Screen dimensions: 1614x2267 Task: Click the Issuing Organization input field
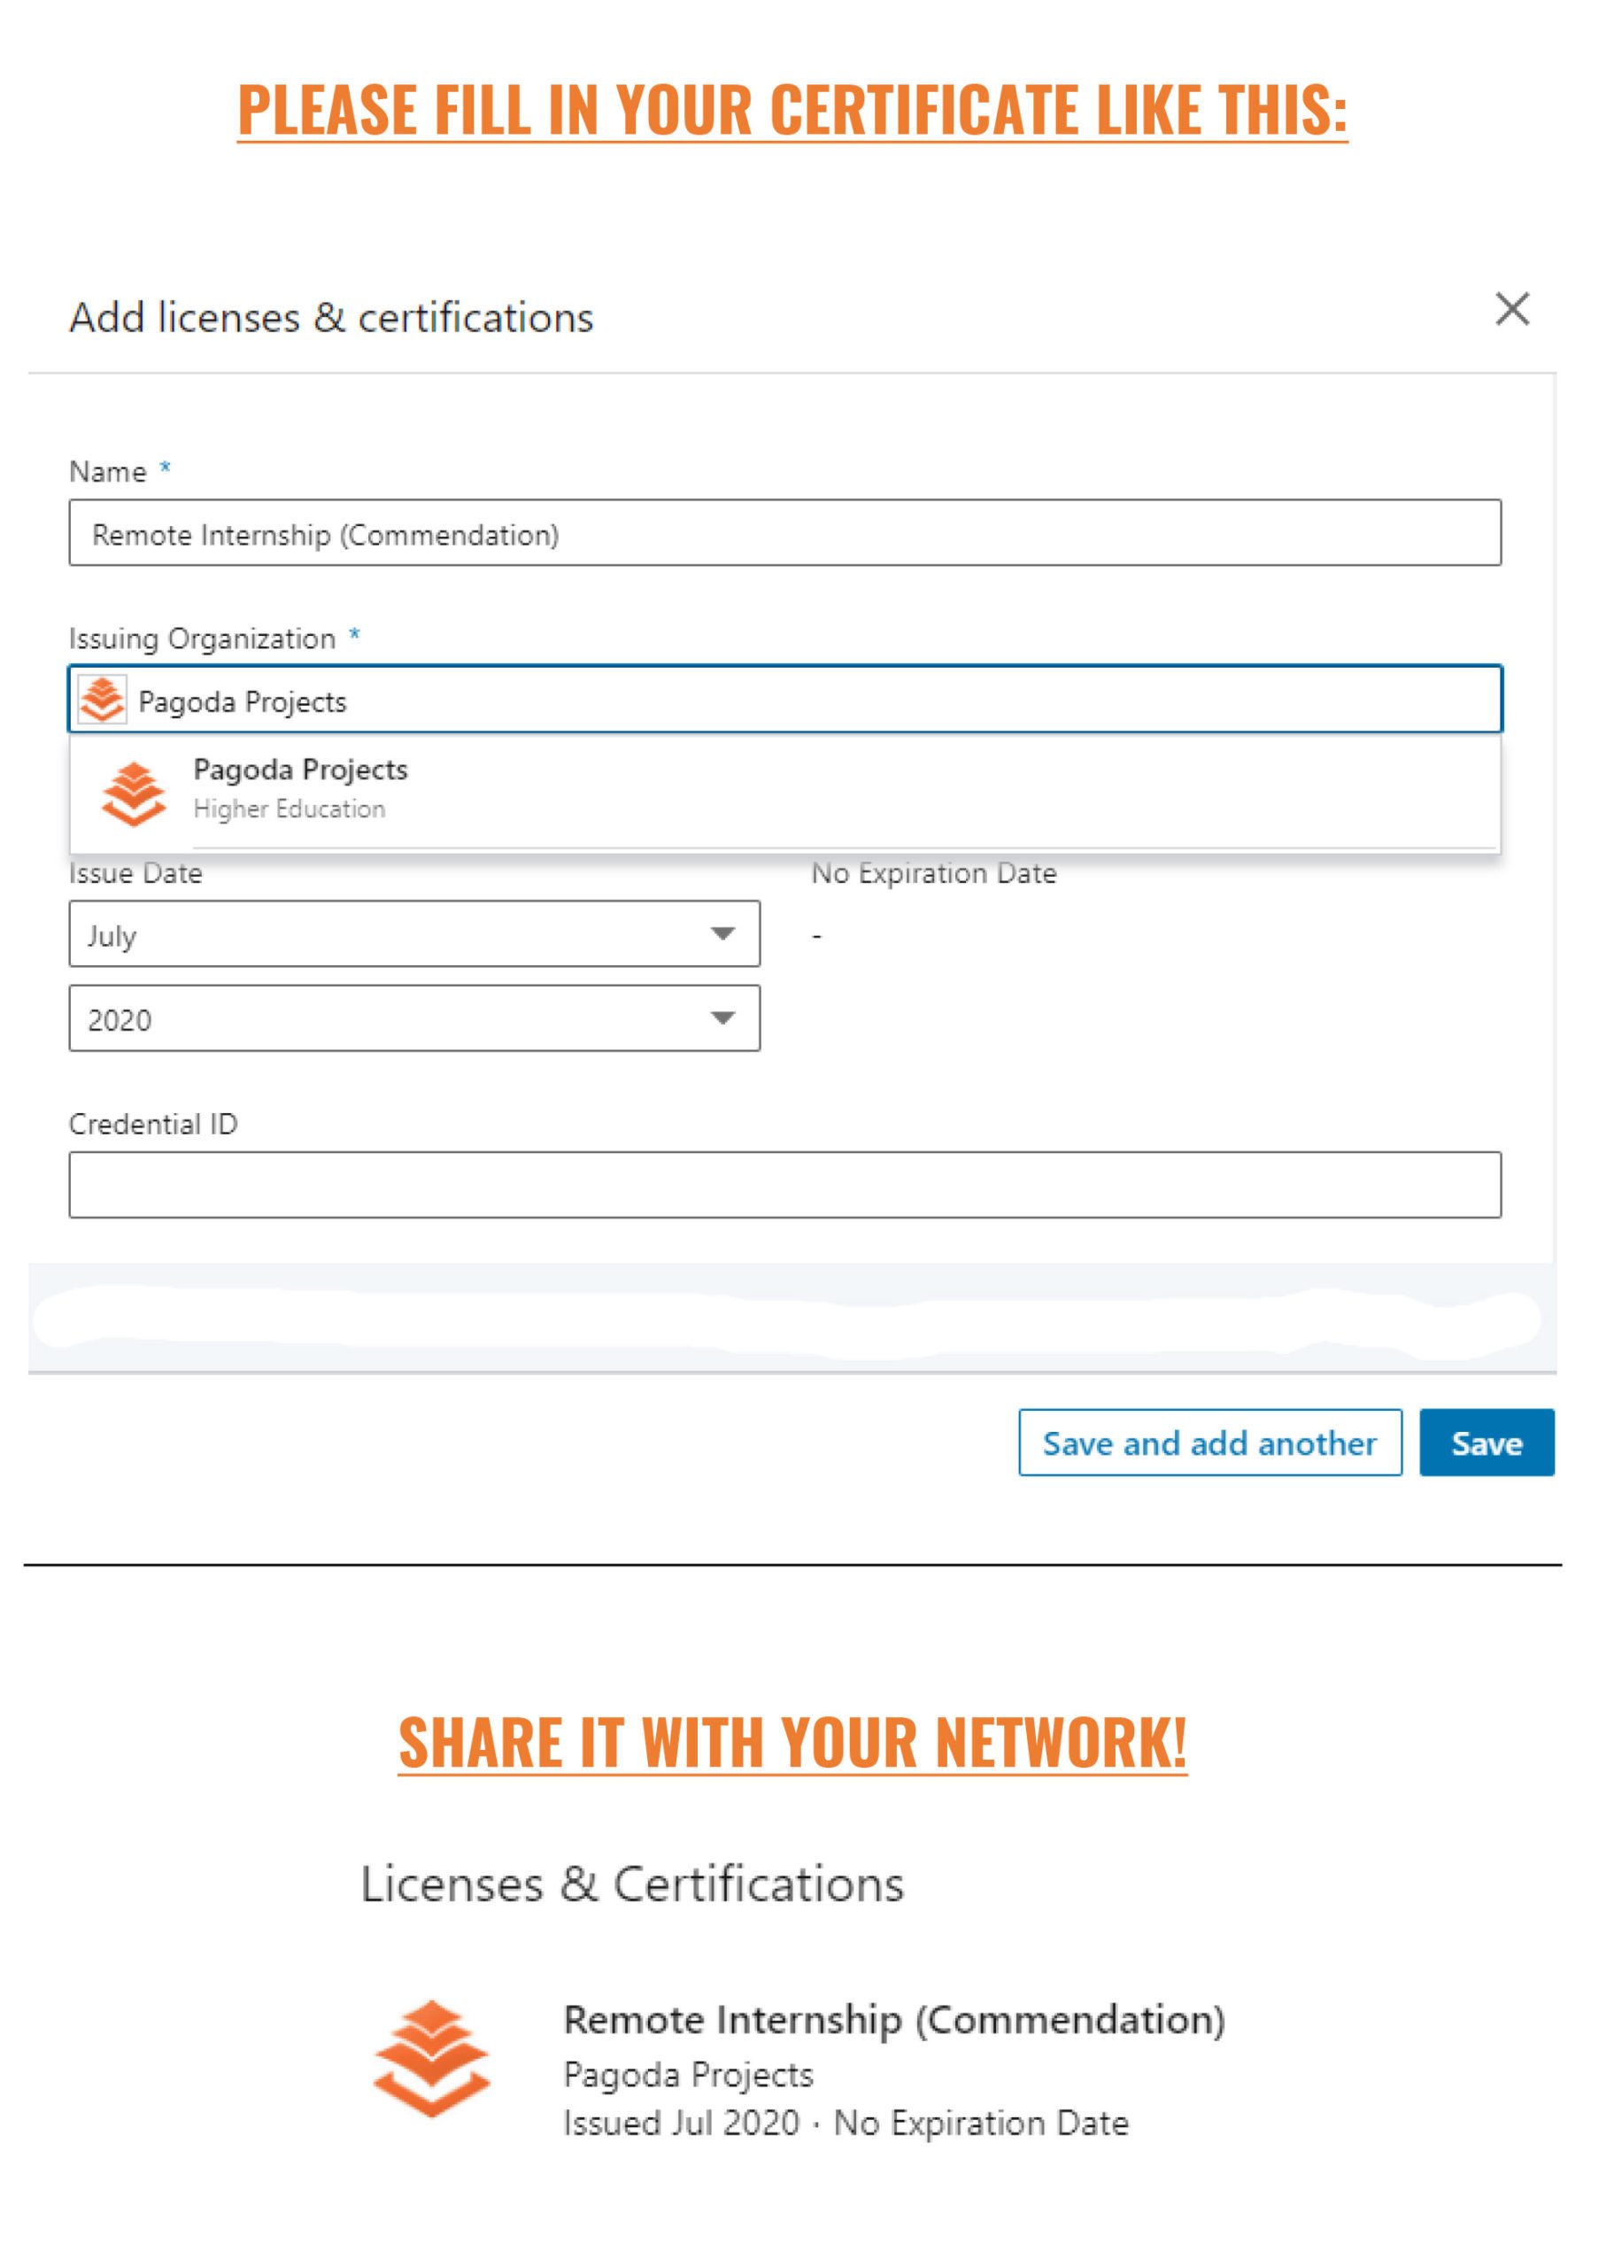point(785,699)
